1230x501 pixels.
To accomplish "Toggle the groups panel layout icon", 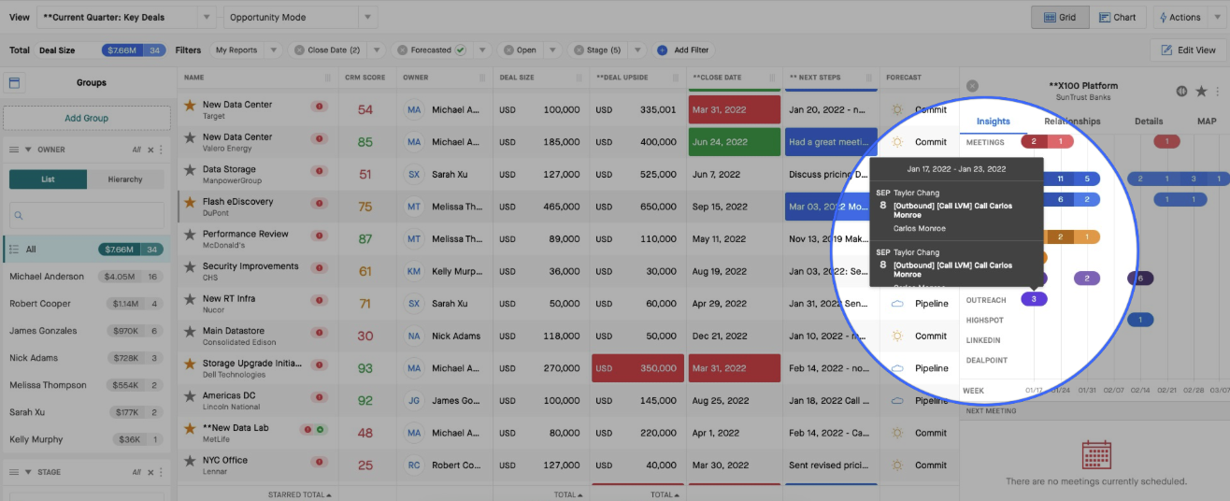I will pyautogui.click(x=14, y=82).
